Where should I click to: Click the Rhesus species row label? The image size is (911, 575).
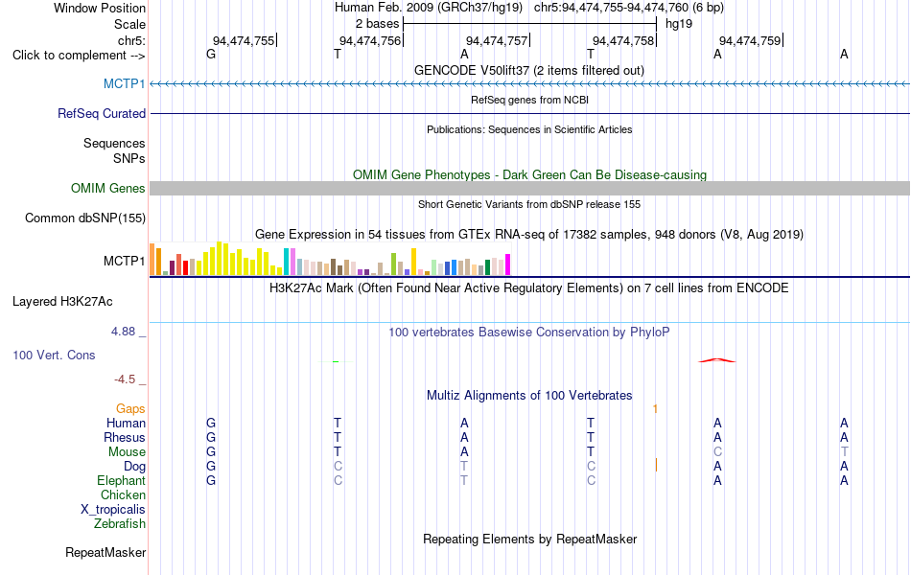coord(125,437)
